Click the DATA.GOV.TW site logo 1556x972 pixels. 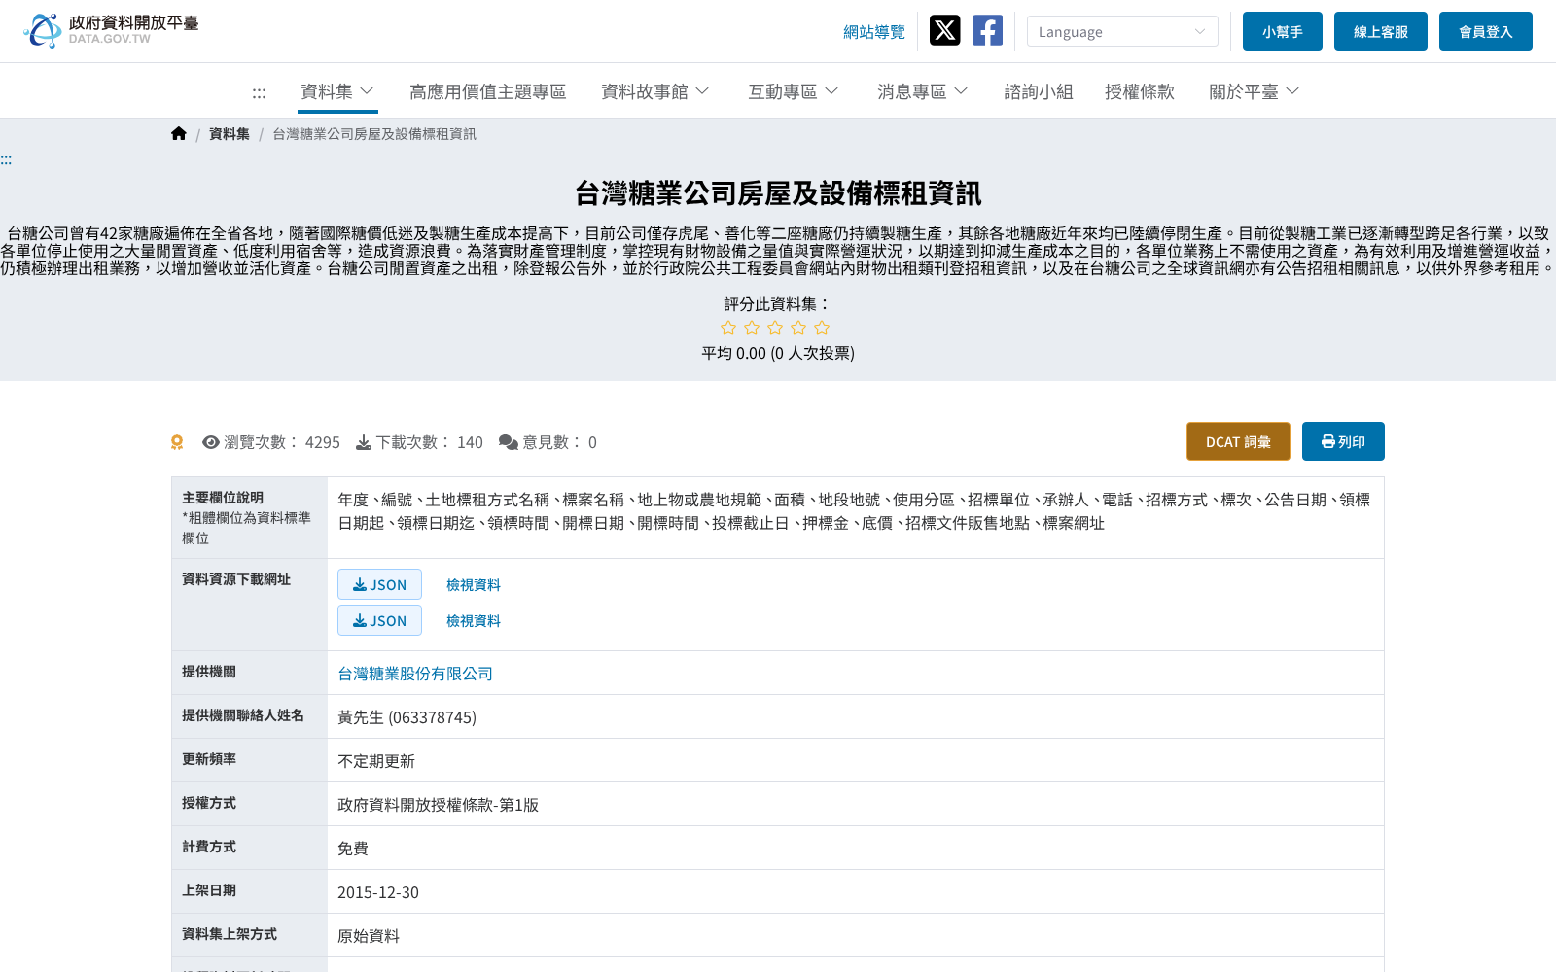(111, 30)
